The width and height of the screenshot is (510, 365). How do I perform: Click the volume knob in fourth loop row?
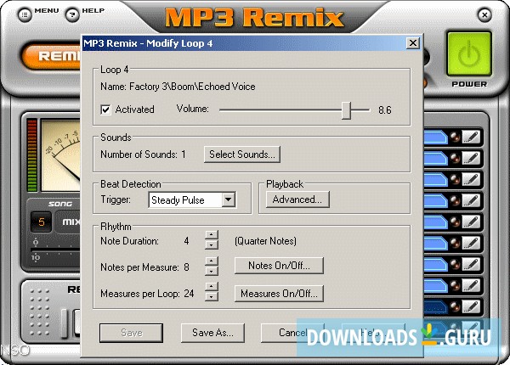pyautogui.click(x=455, y=200)
